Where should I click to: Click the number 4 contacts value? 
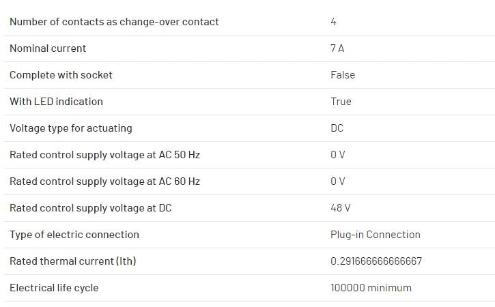pyautogui.click(x=333, y=22)
